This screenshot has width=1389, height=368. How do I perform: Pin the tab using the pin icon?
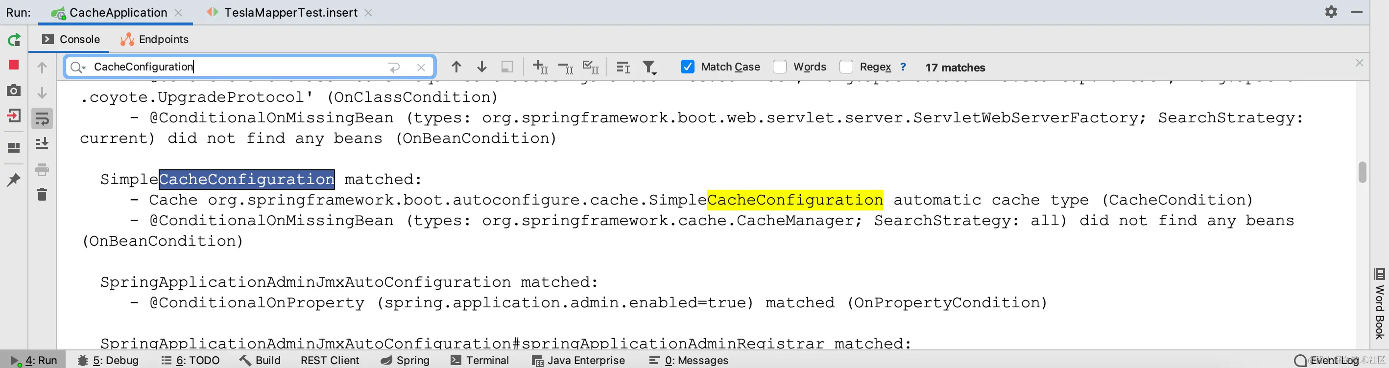click(14, 180)
